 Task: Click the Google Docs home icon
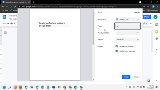click(x=4, y=17)
